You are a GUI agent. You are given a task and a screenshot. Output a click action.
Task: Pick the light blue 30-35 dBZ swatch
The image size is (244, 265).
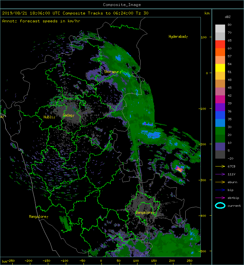coord(220,123)
